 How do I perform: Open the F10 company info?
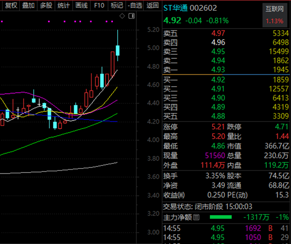point(99,5)
